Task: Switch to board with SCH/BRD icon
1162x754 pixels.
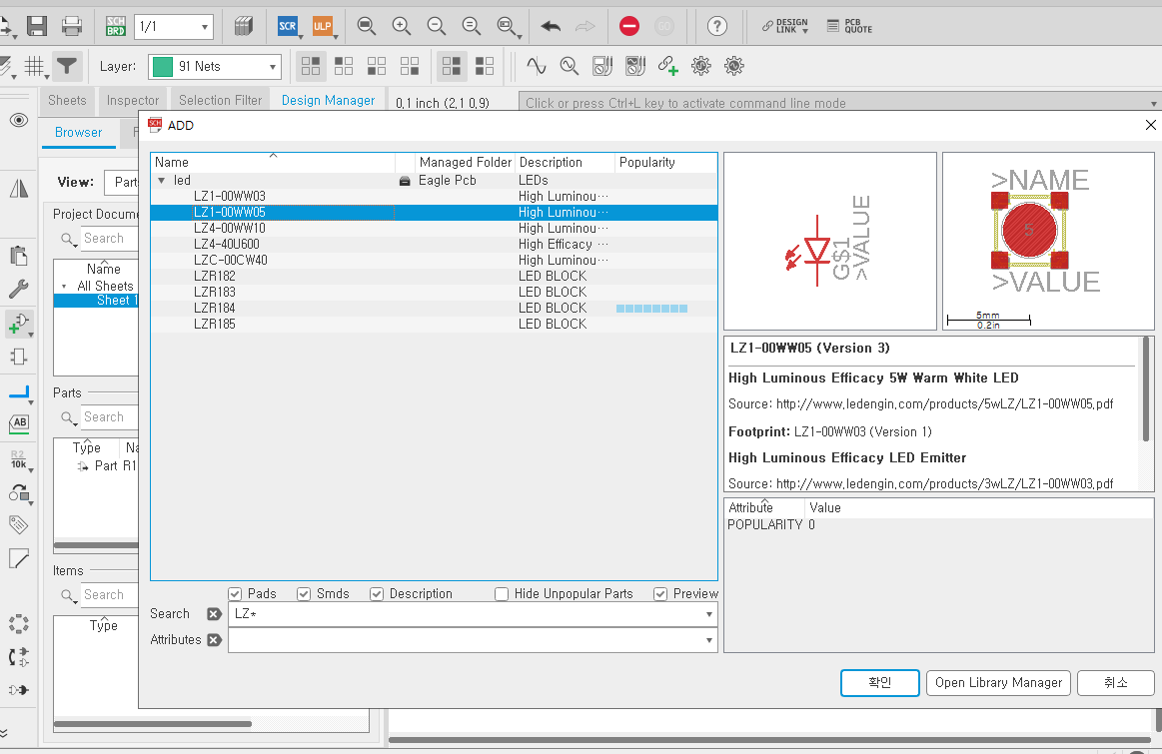Action: coord(116,27)
